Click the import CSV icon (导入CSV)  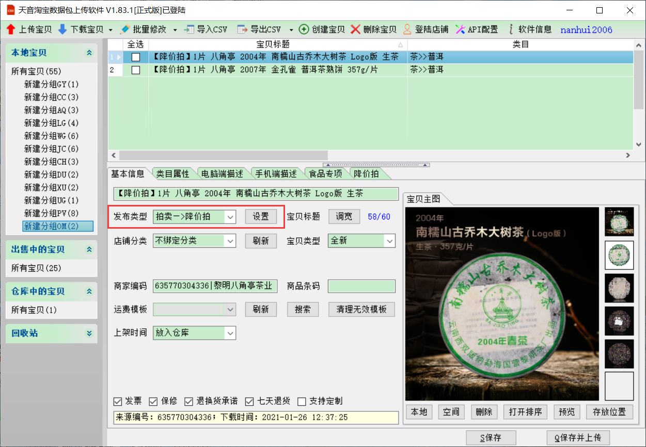[x=189, y=29]
